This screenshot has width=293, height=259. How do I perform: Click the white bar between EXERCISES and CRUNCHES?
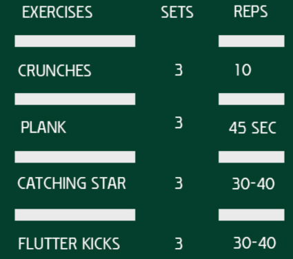75,41
